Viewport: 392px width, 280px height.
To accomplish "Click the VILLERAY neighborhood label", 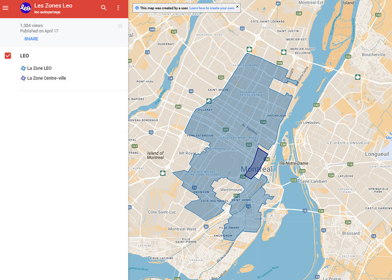I will coord(205,110).
